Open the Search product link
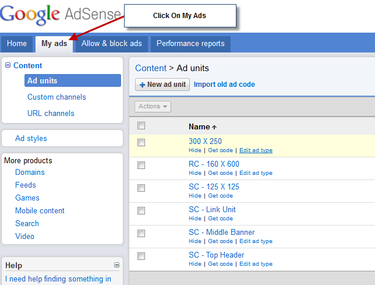 (27, 223)
